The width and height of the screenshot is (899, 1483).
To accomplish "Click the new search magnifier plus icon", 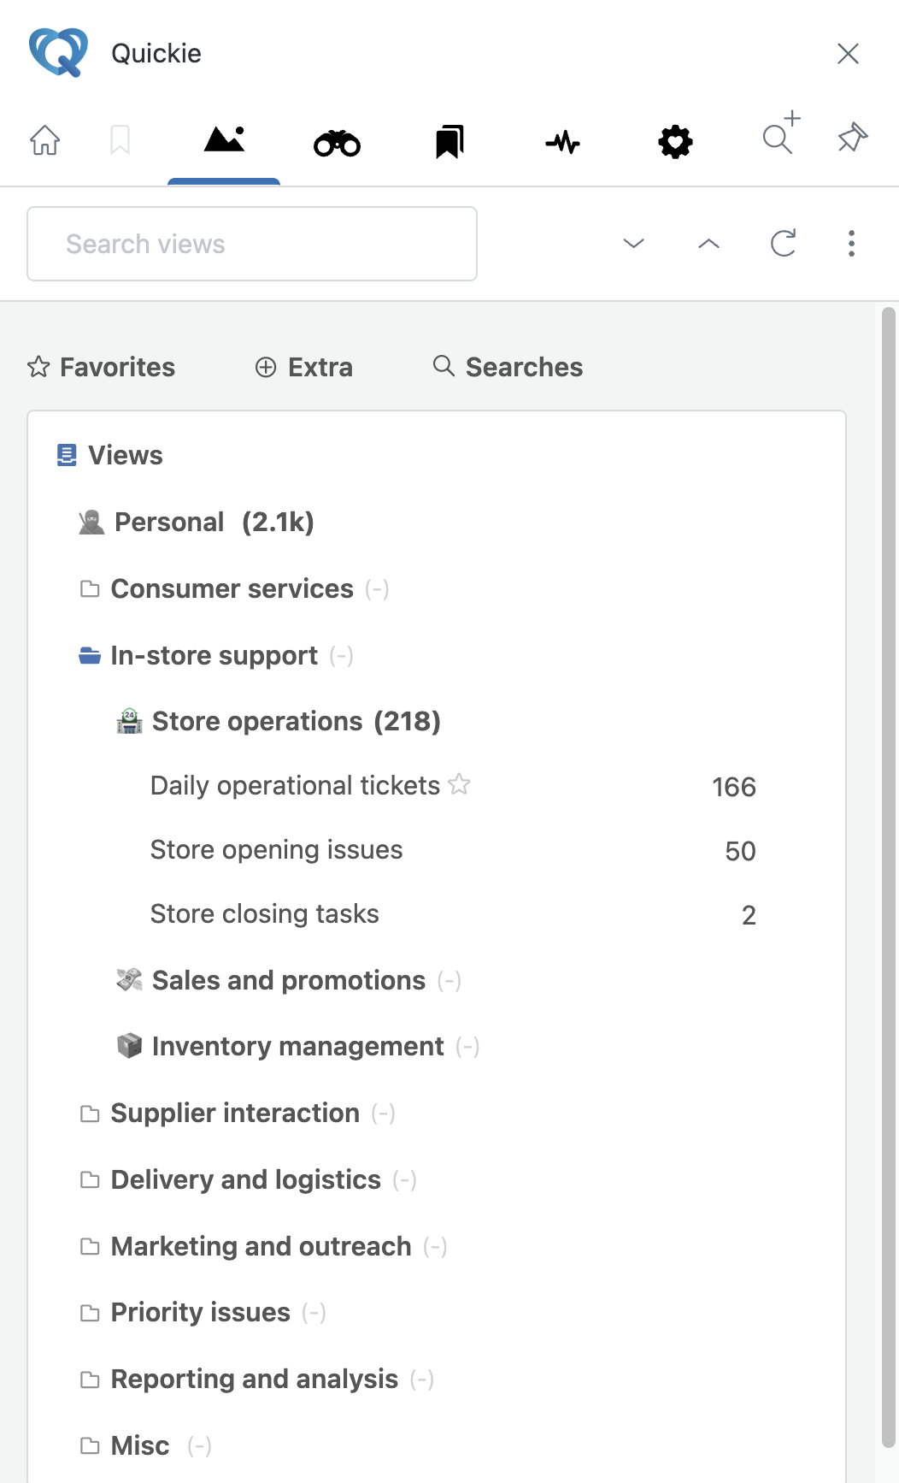I will [x=781, y=133].
